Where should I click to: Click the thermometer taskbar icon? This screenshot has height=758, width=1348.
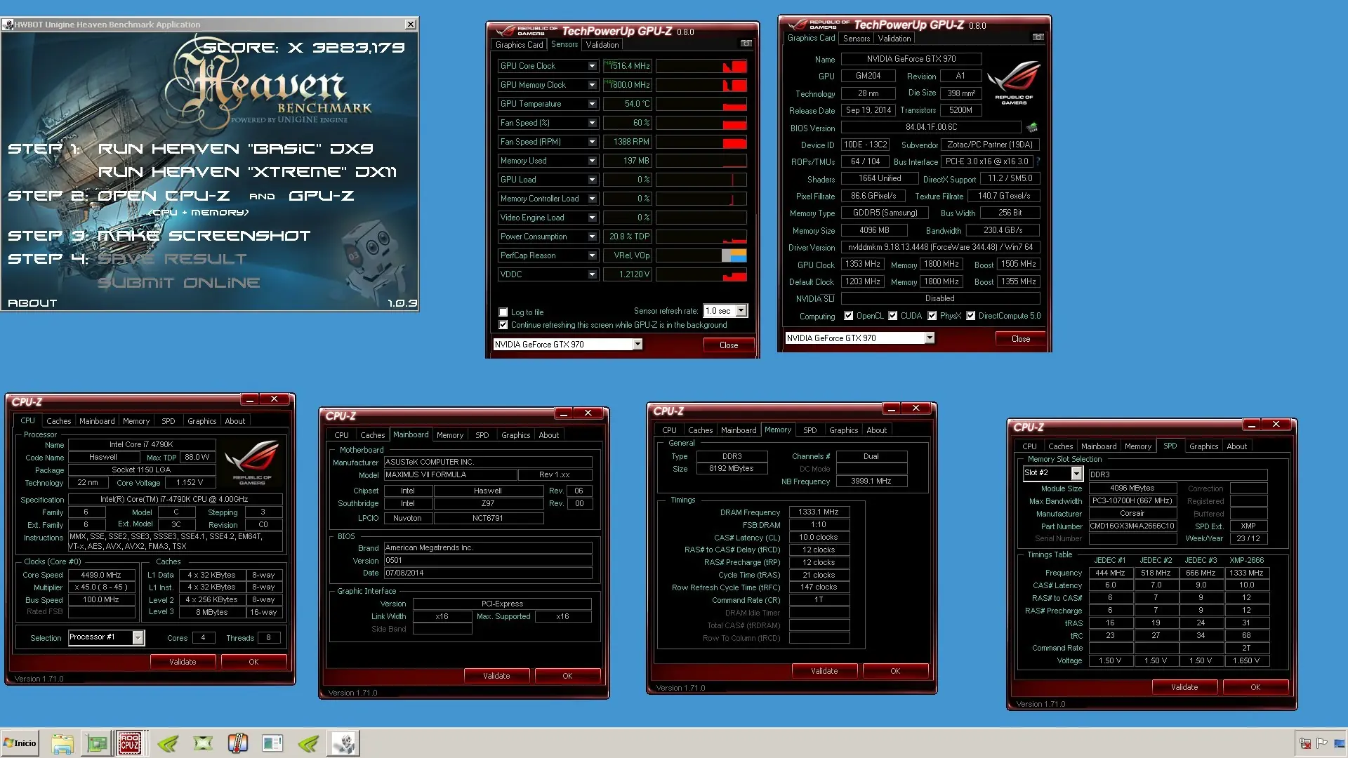tap(238, 743)
